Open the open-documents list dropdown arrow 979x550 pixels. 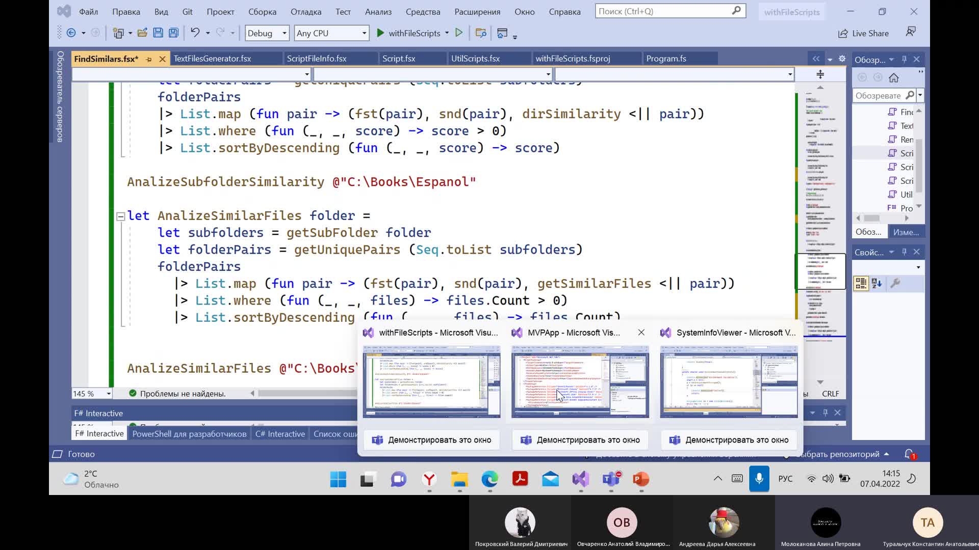[x=830, y=59]
